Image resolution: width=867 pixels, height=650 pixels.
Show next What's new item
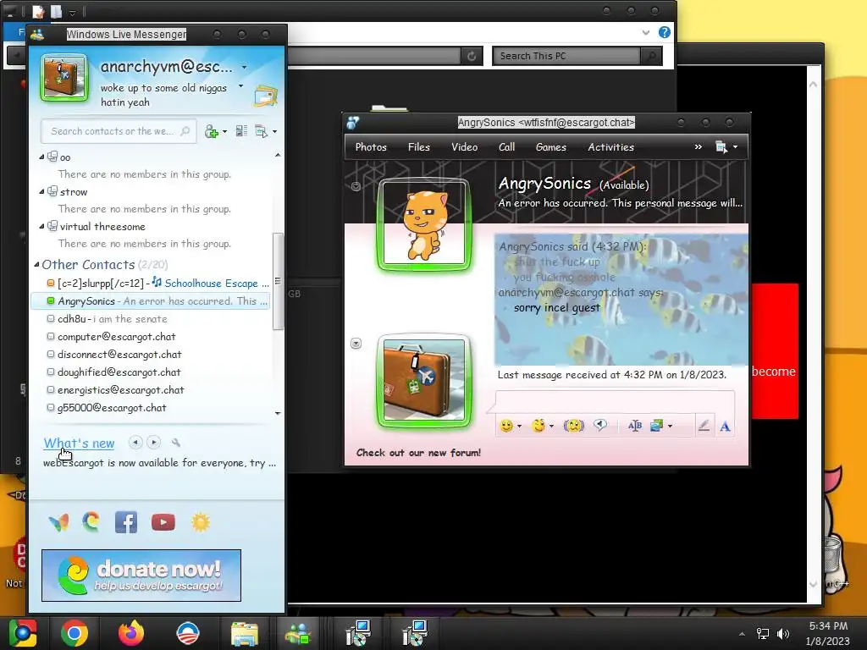(x=154, y=442)
